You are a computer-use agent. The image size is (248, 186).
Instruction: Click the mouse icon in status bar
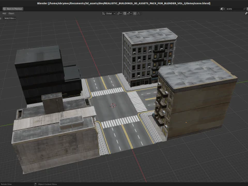coord(35,184)
